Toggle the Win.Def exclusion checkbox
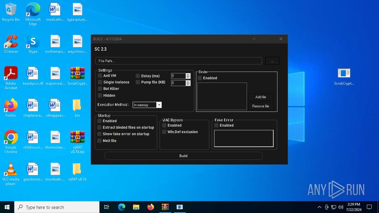This screenshot has height=213, width=379. (x=164, y=132)
